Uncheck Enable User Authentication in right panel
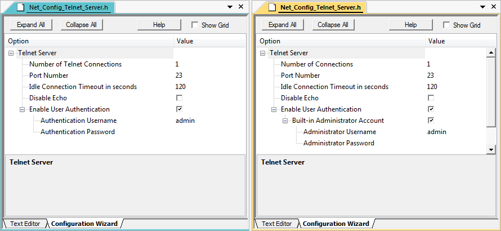Screen dimensions: 501x231 coord(431,109)
